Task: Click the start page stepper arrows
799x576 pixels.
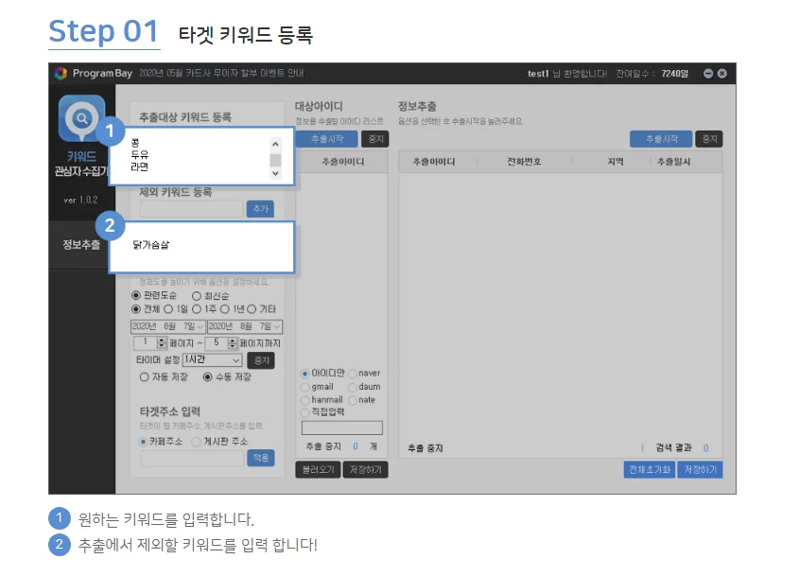Action: (162, 343)
